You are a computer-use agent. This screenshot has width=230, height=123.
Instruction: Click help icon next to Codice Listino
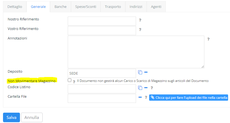click(x=152, y=88)
